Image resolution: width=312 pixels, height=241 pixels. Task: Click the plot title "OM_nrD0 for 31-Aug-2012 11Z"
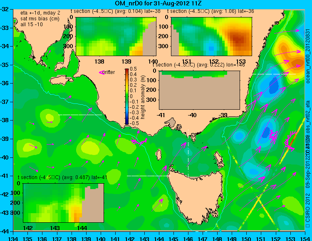[158, 3]
